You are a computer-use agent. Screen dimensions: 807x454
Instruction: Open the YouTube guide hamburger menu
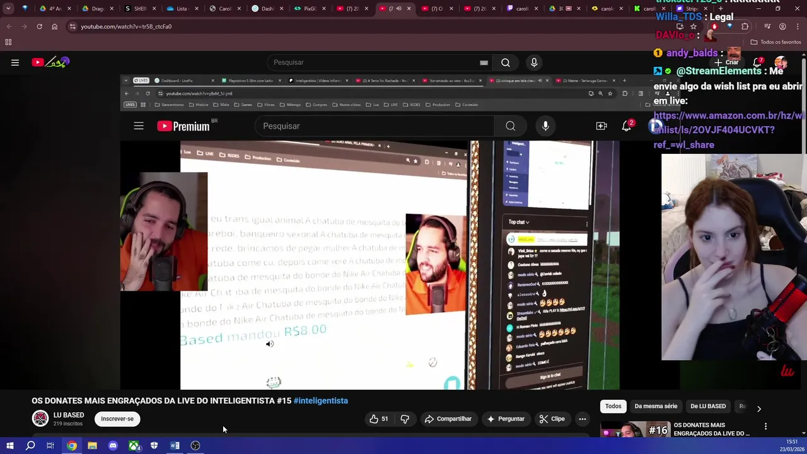click(15, 62)
